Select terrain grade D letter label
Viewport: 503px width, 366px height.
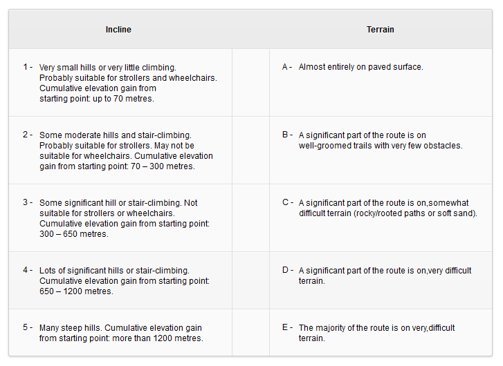[287, 270]
